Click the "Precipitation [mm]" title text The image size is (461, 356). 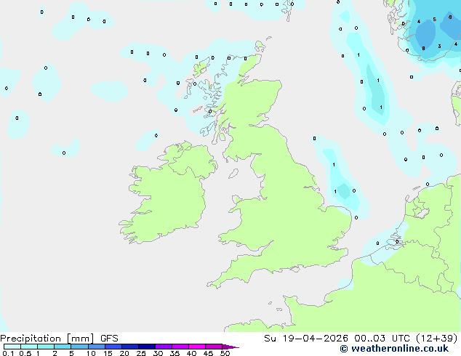click(x=47, y=339)
